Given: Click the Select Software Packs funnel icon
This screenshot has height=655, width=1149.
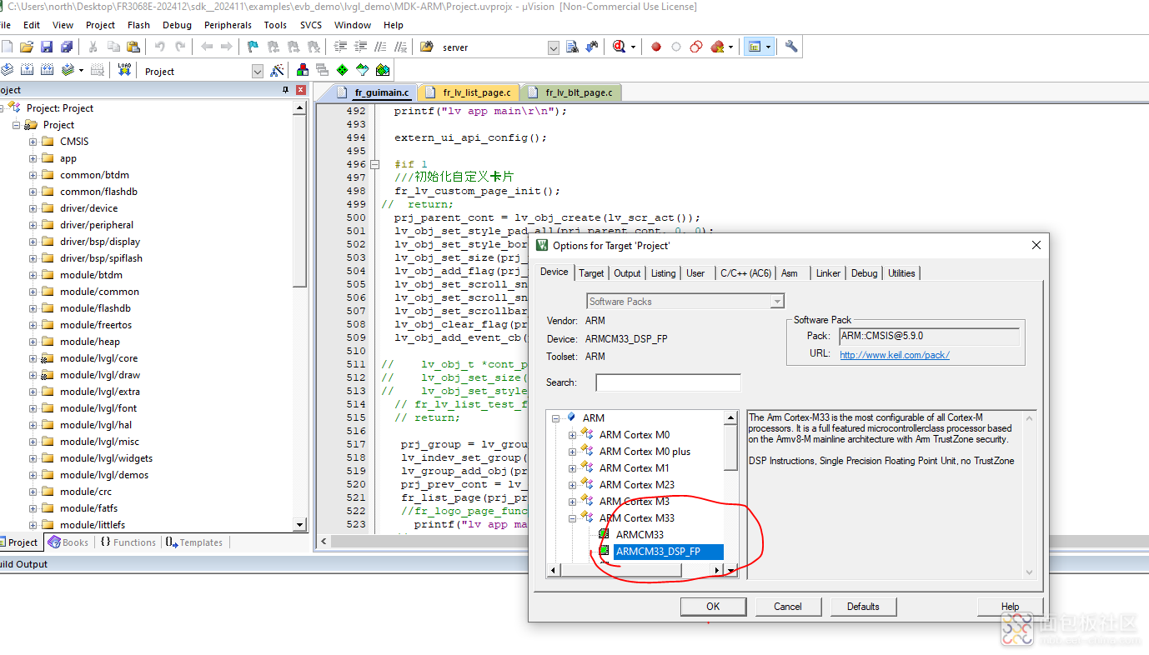Looking at the screenshot, I should click(362, 71).
